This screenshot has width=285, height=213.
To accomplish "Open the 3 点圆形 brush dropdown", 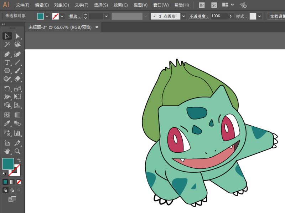I will tap(183, 16).
